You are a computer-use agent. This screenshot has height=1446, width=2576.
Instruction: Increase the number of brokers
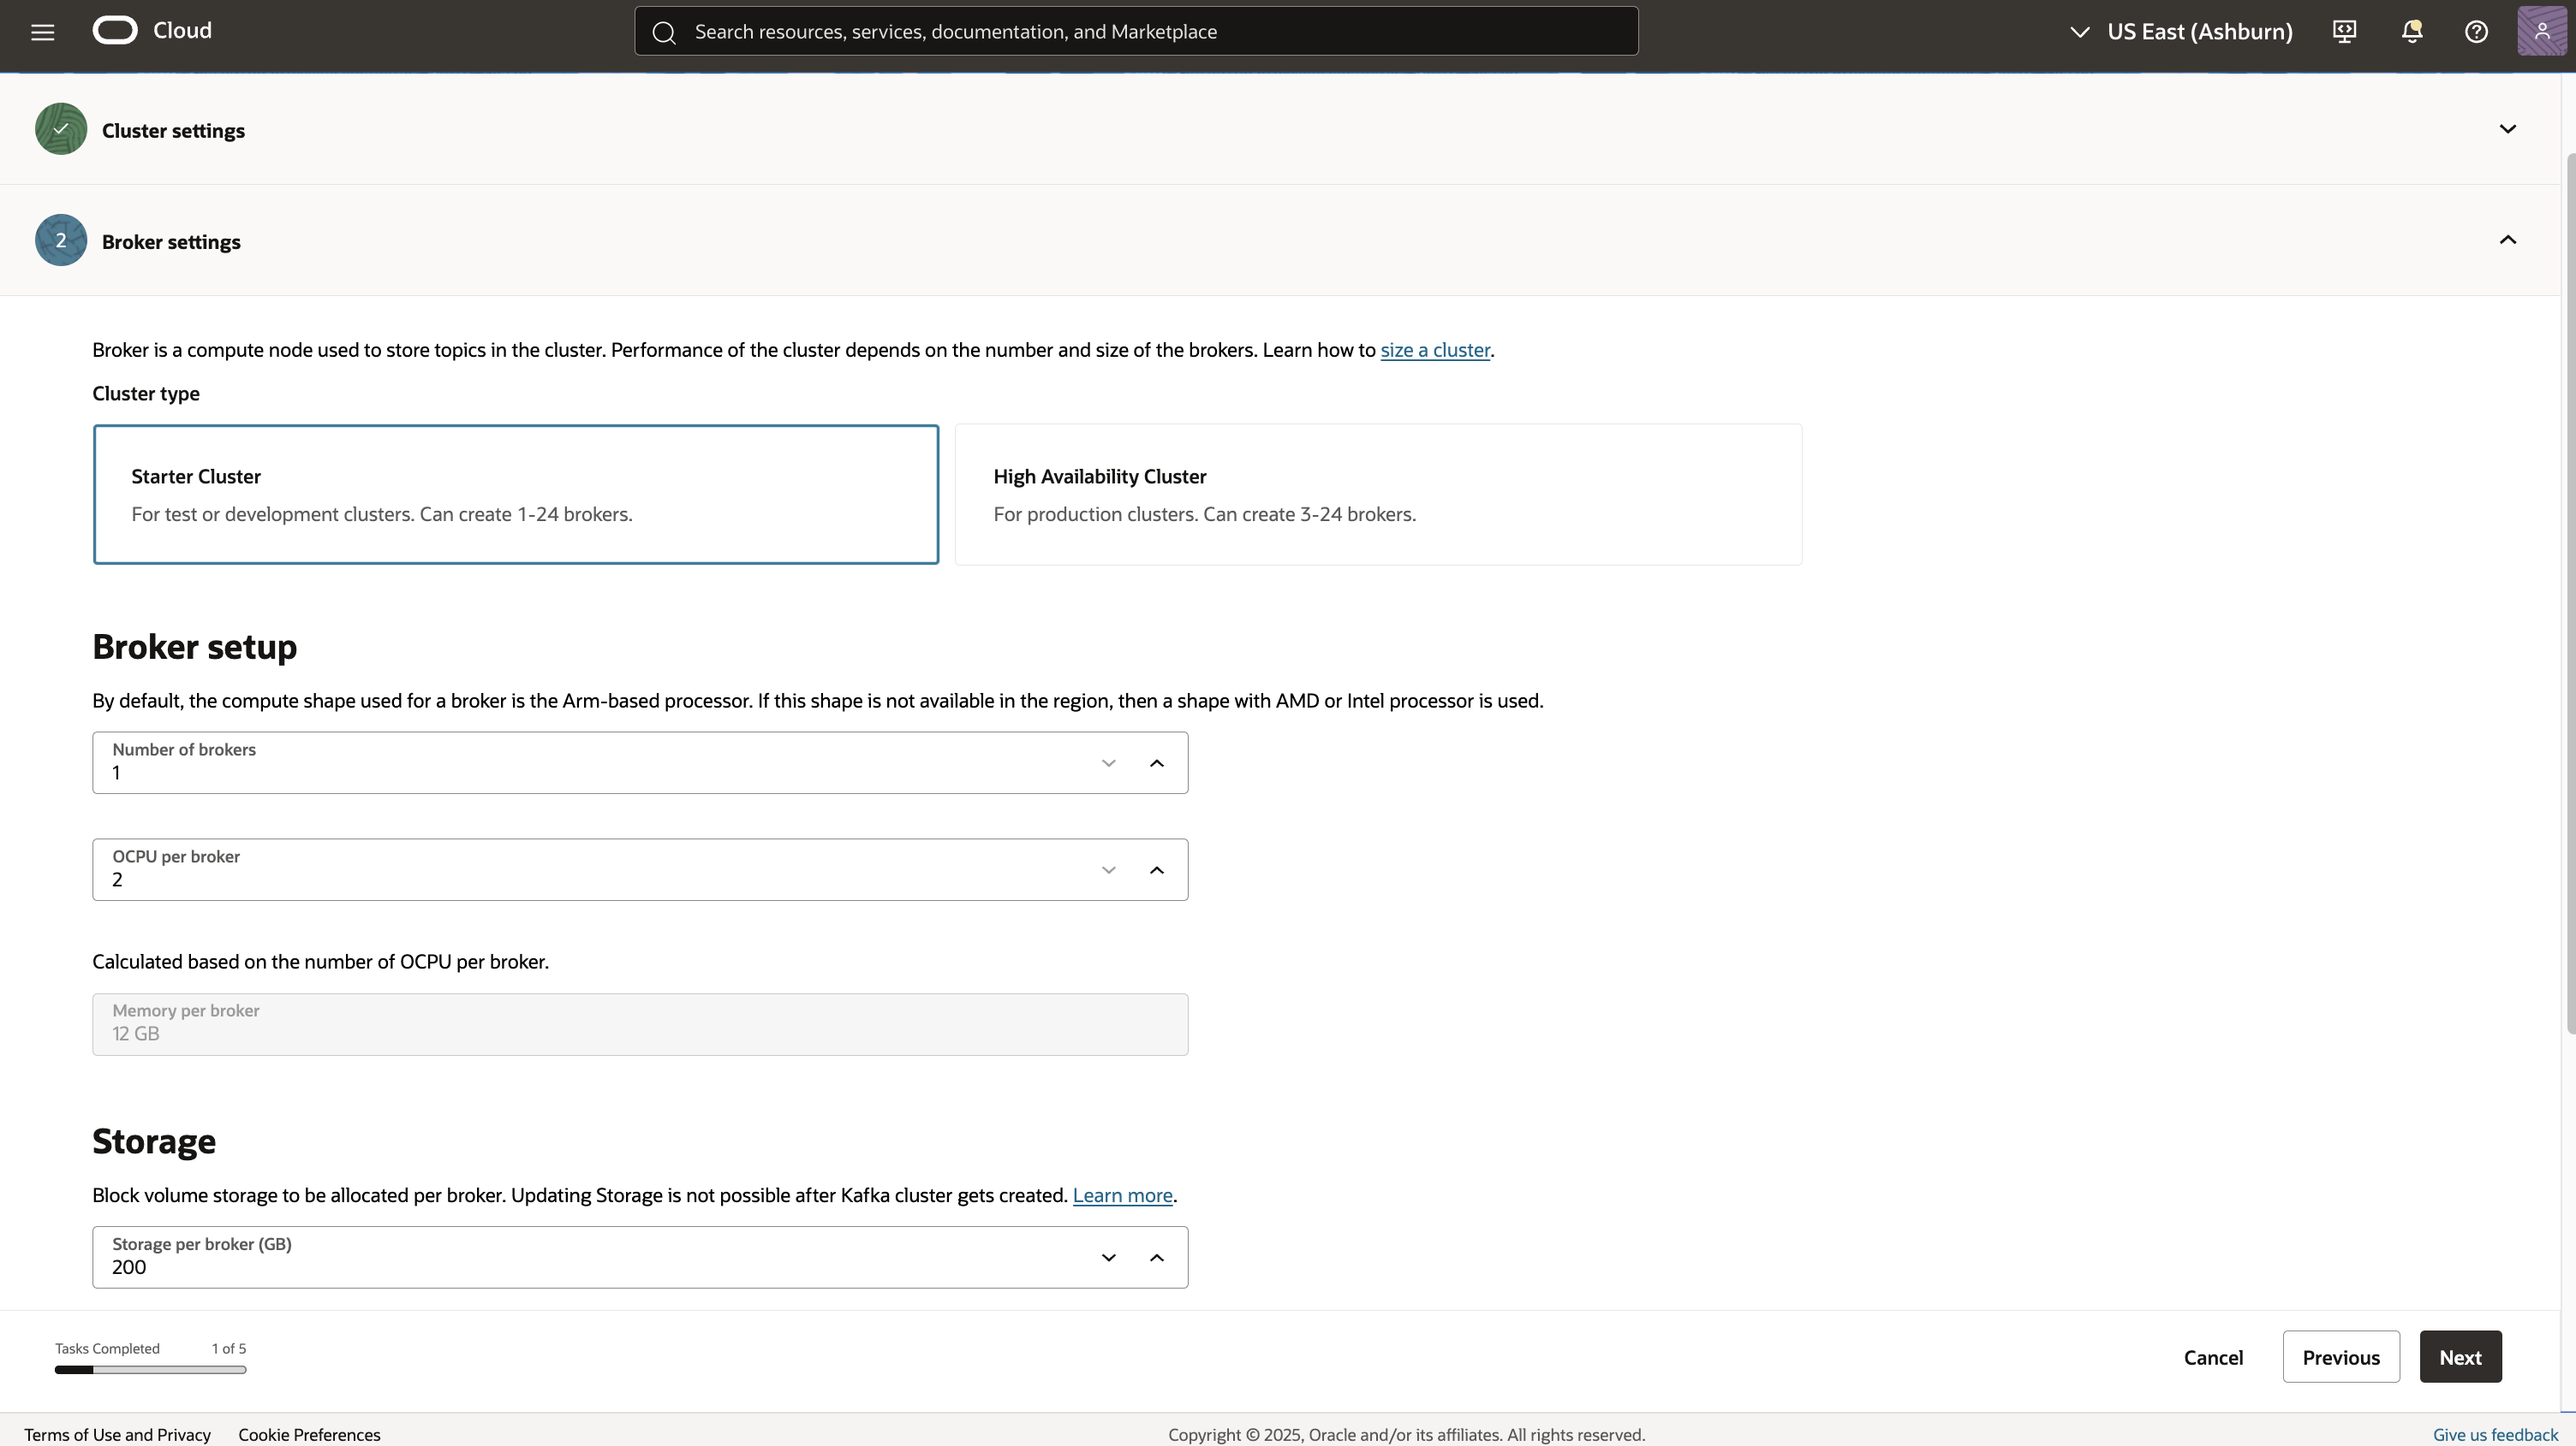pos(1157,763)
